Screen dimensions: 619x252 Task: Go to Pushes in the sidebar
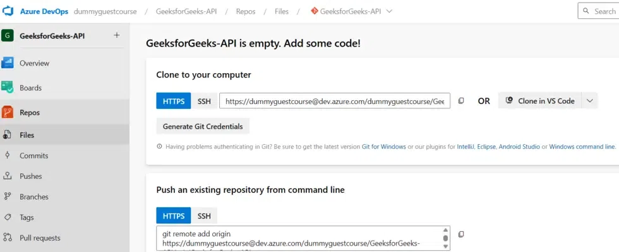tap(31, 176)
